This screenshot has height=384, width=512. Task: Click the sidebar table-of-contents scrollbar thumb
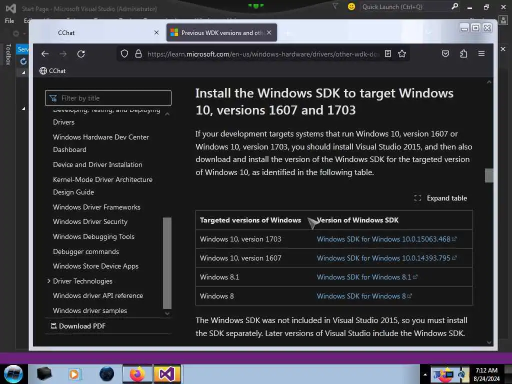[x=167, y=263]
